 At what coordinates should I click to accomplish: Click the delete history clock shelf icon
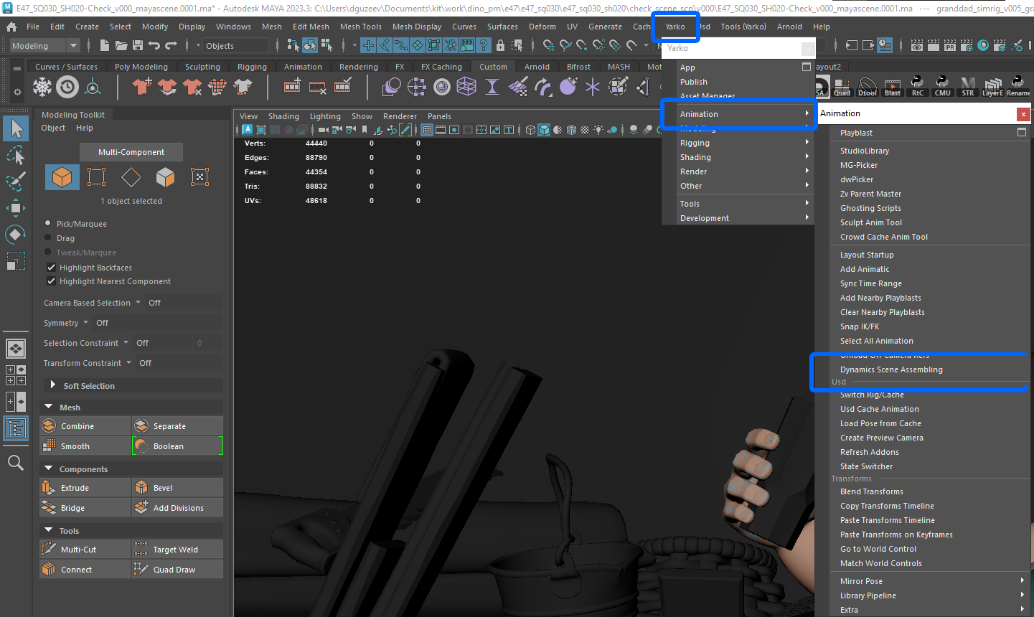click(x=67, y=88)
